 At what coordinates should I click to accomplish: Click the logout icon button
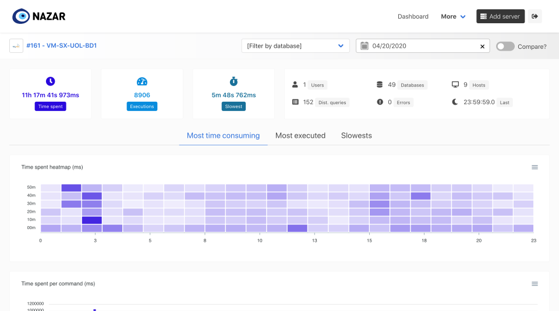click(535, 16)
